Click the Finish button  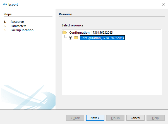pos(115,118)
